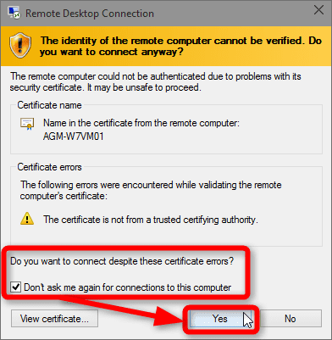Click the yellow warning triangle icon

point(27,219)
